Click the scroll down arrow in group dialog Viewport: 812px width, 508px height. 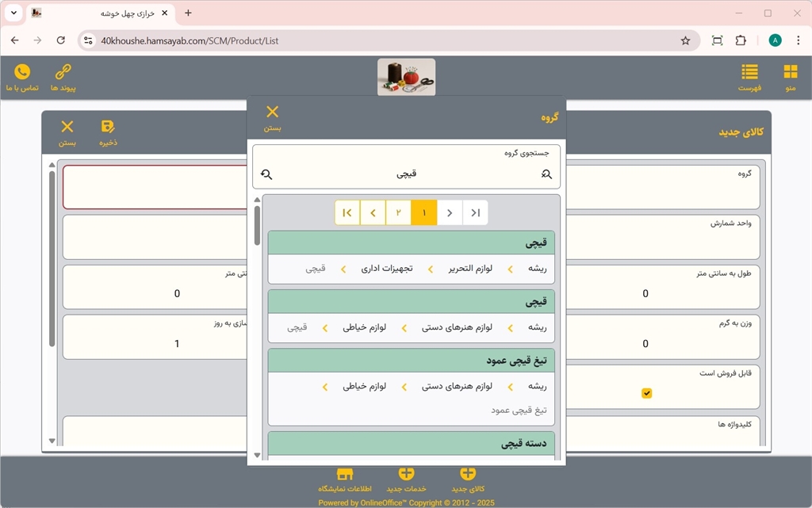(257, 456)
